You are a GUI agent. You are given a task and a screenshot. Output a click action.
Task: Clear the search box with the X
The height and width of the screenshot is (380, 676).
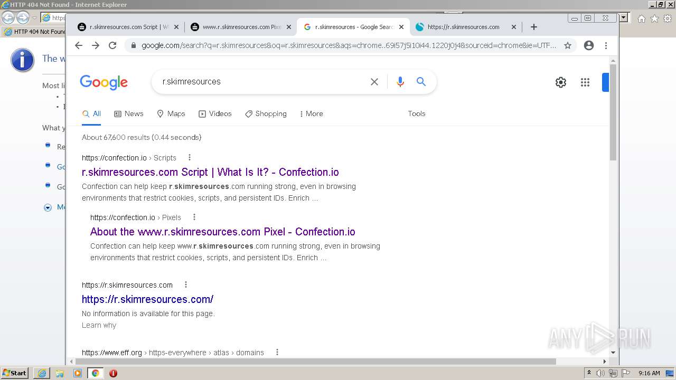(x=374, y=82)
